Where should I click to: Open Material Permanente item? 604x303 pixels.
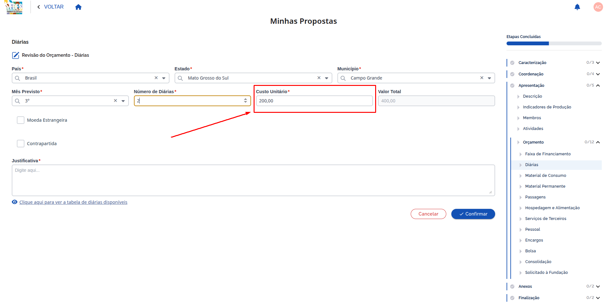tap(545, 186)
